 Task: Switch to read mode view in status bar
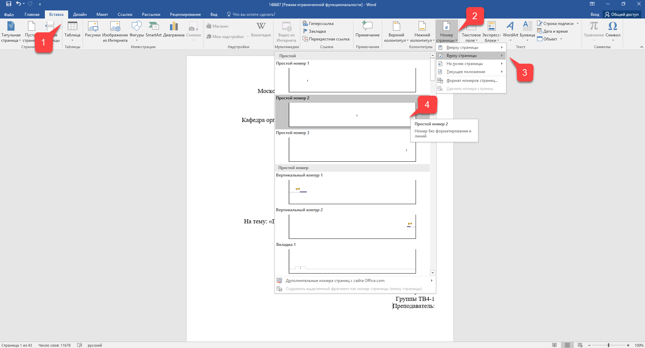(554, 345)
